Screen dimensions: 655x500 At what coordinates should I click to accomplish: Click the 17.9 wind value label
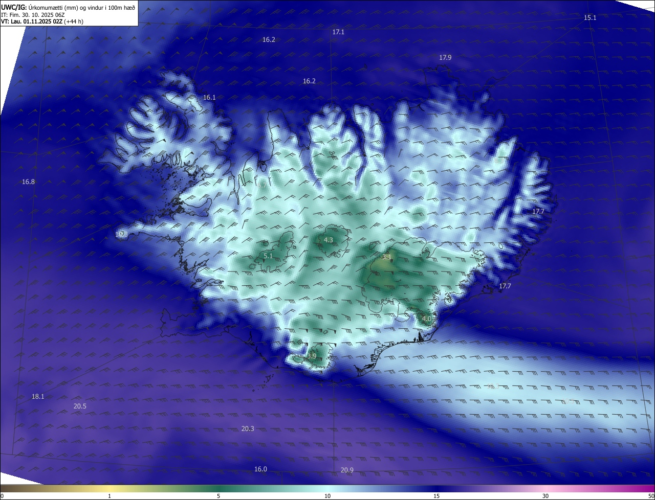445,58
